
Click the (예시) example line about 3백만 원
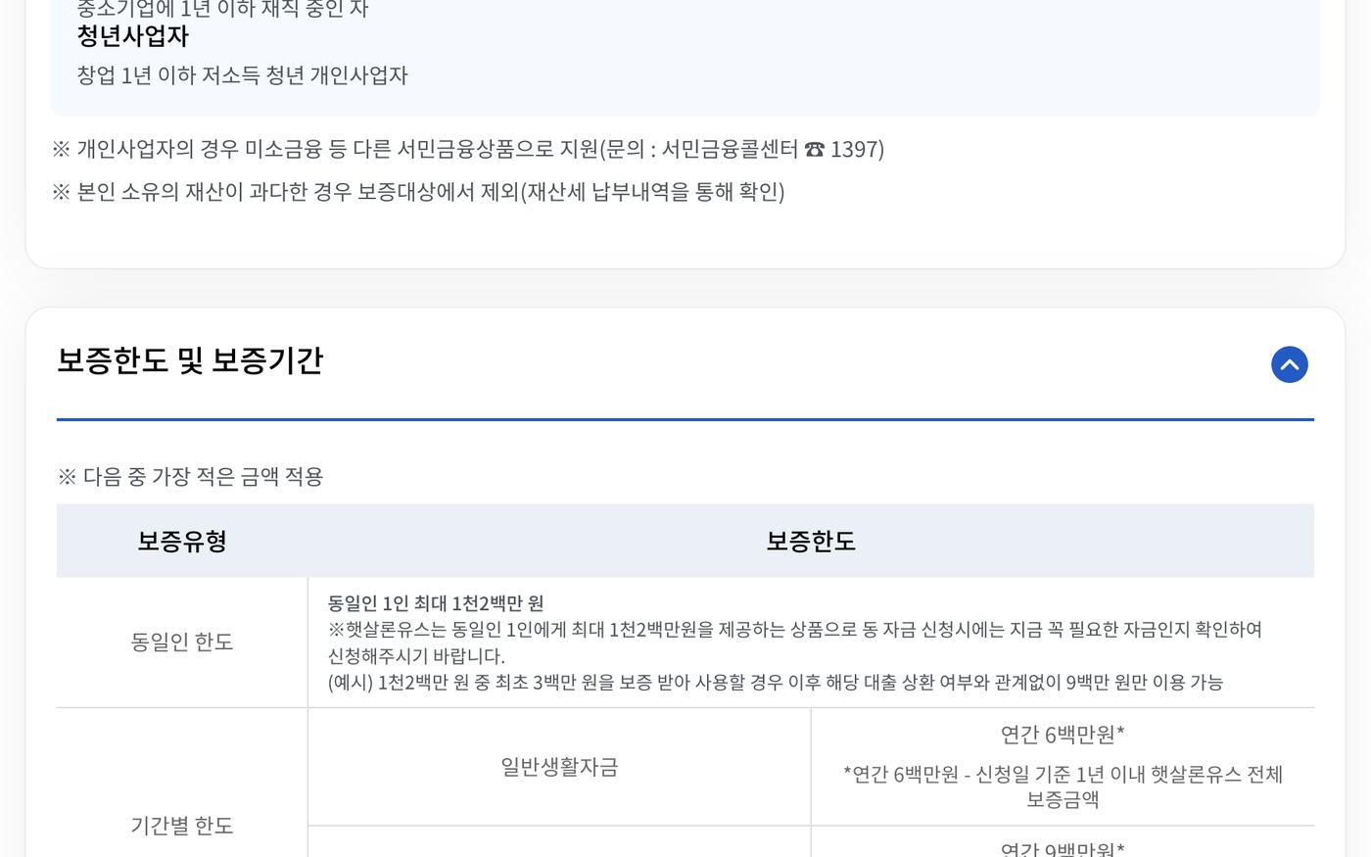point(776,682)
